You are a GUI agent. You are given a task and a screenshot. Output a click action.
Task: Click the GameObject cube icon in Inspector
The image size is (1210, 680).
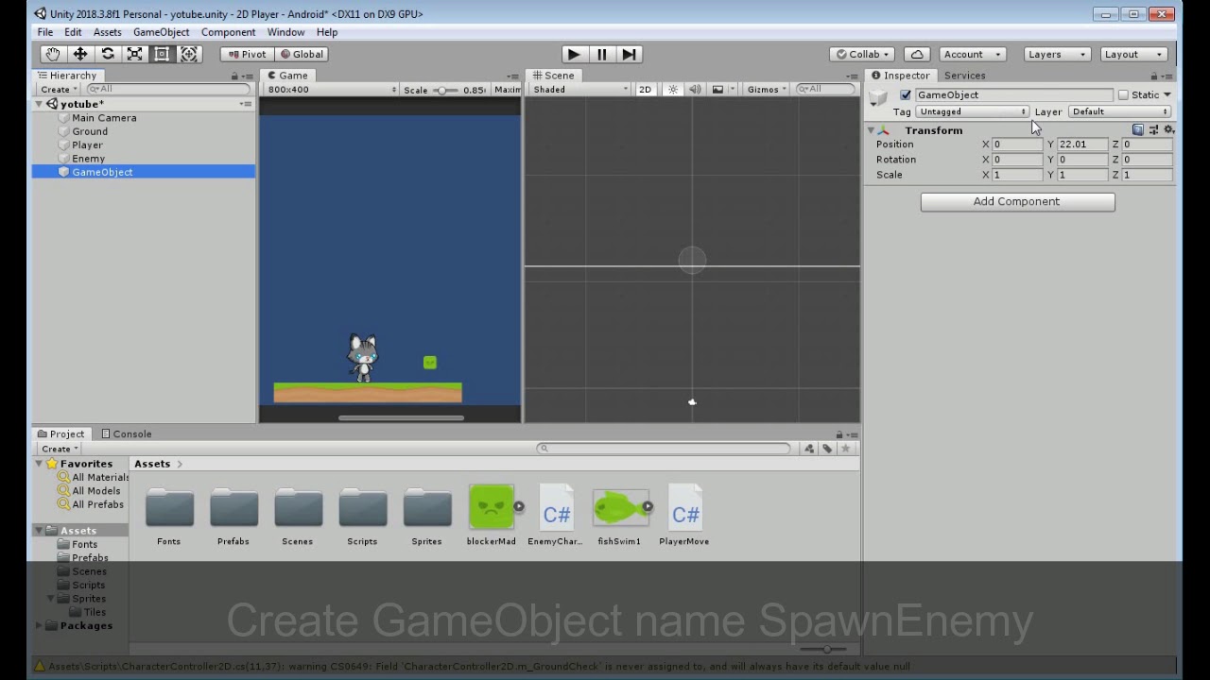tap(879, 97)
